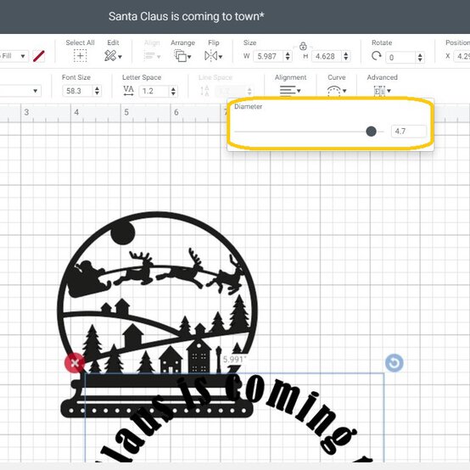The height and width of the screenshot is (470, 470).
Task: Open the Curve tool dropdown
Action: point(336,91)
